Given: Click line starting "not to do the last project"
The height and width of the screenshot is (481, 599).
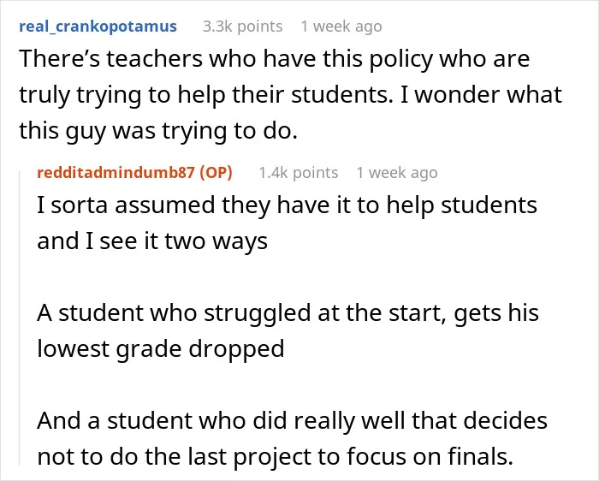Looking at the screenshot, I should [275, 457].
